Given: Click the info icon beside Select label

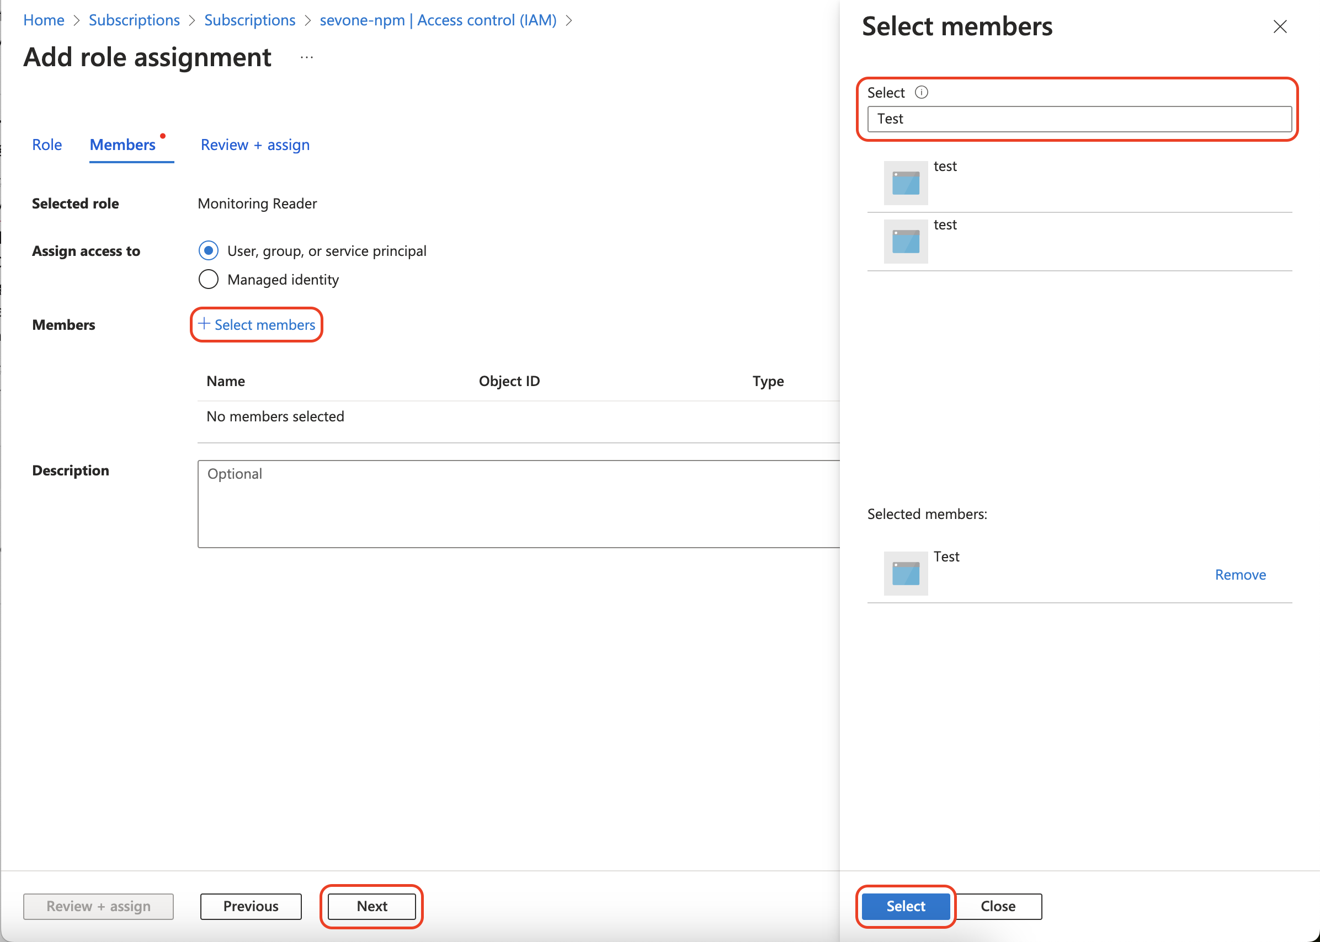Looking at the screenshot, I should pyautogui.click(x=922, y=92).
